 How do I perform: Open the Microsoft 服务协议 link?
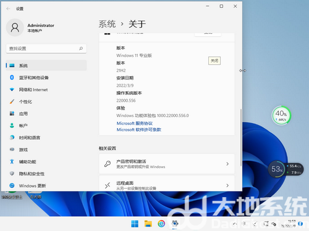[x=135, y=123]
